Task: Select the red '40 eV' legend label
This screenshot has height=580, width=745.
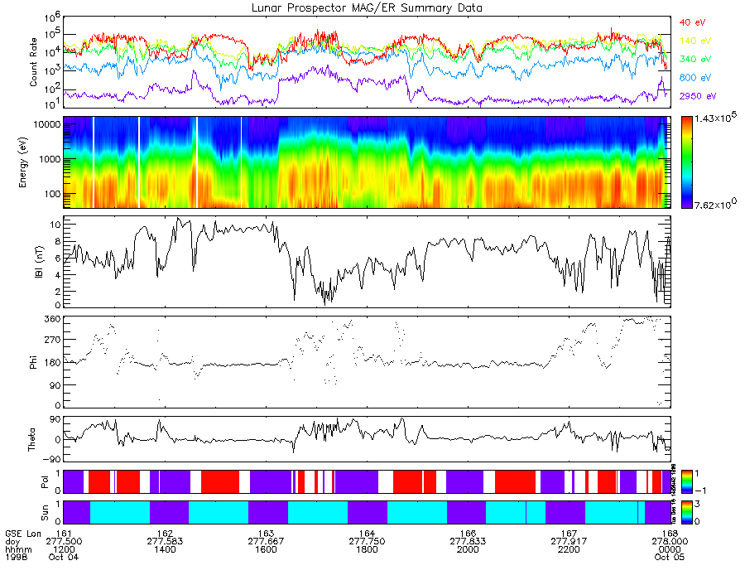Action: point(692,22)
